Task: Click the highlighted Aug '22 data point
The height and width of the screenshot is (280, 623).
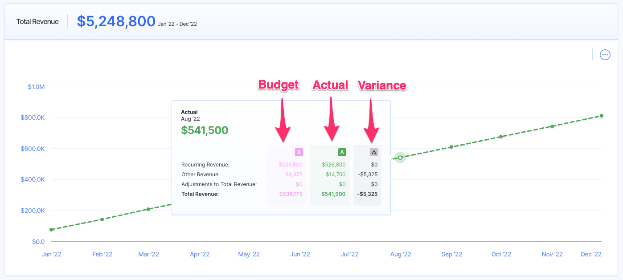Action: [x=400, y=157]
